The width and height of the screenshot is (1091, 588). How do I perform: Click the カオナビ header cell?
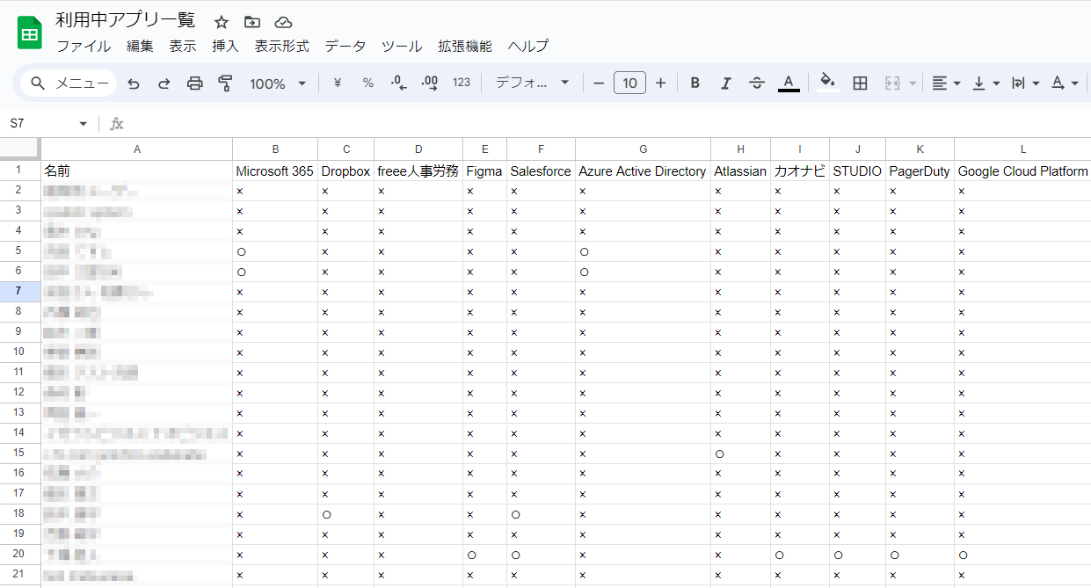tap(800, 171)
